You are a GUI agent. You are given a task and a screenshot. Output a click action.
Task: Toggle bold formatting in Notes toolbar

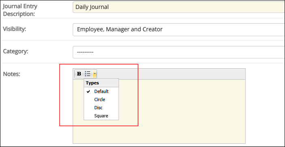[79, 74]
